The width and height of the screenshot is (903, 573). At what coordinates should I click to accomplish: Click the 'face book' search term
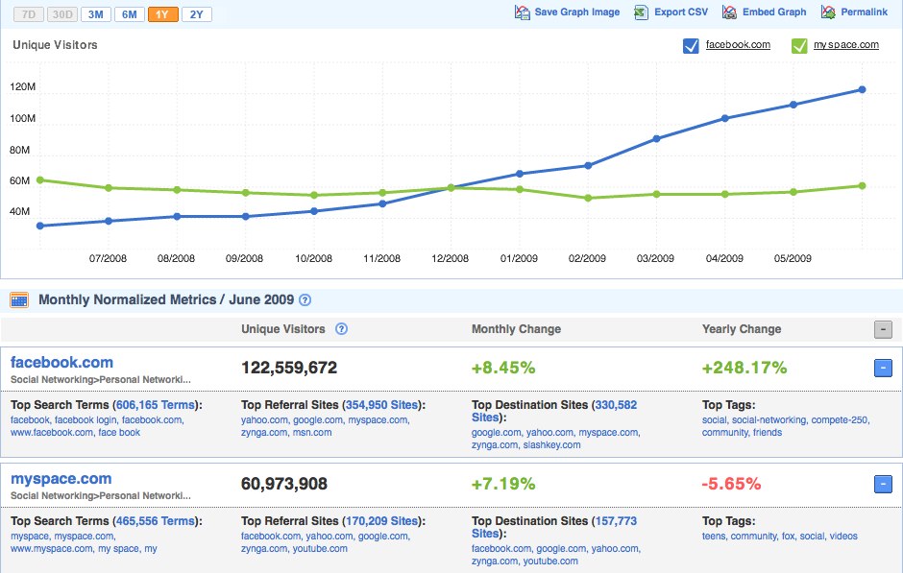pyautogui.click(x=119, y=433)
